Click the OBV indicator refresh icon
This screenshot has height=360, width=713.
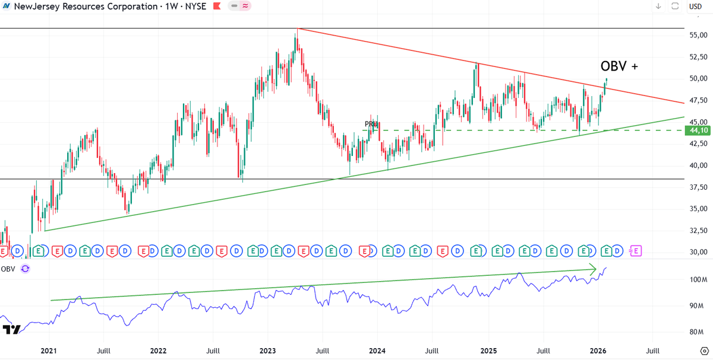tap(25, 269)
